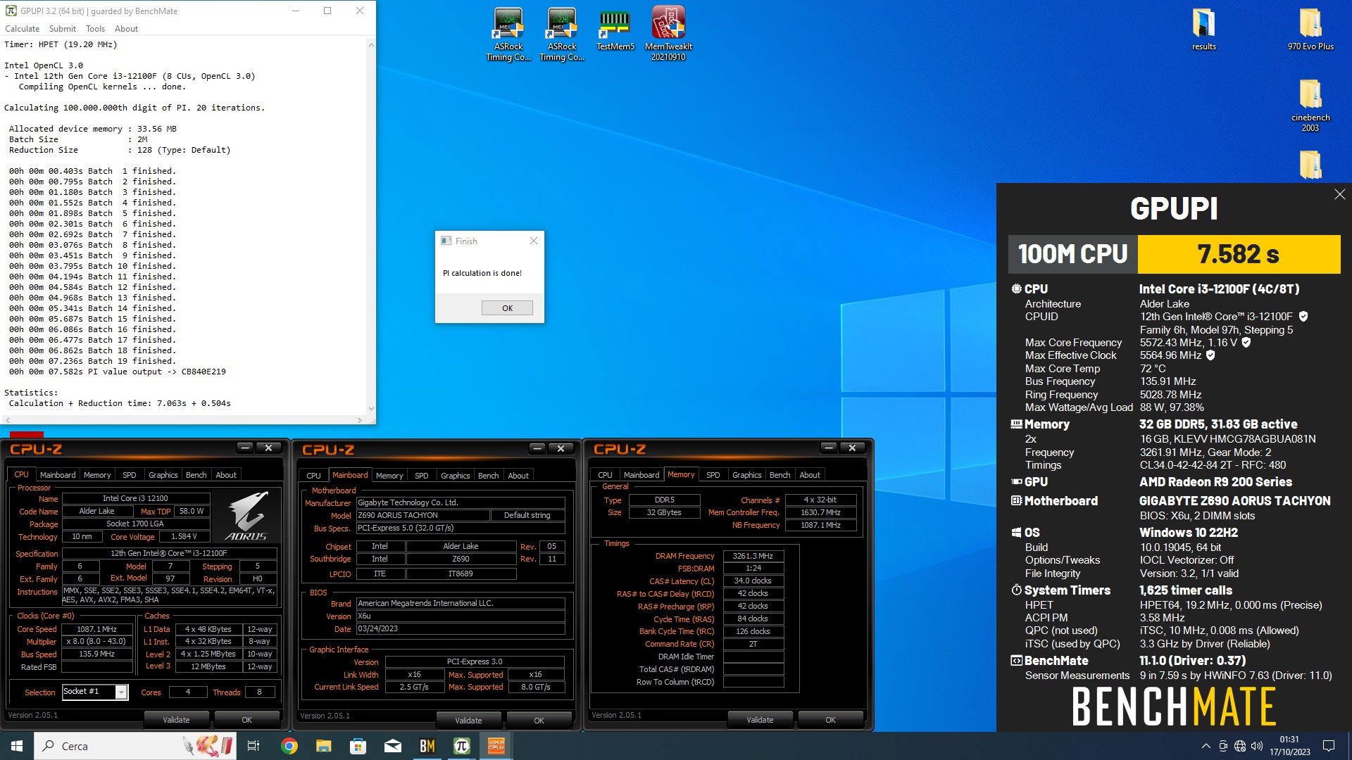
Task: Open SPD tab in right CPU-Z window
Action: point(713,475)
